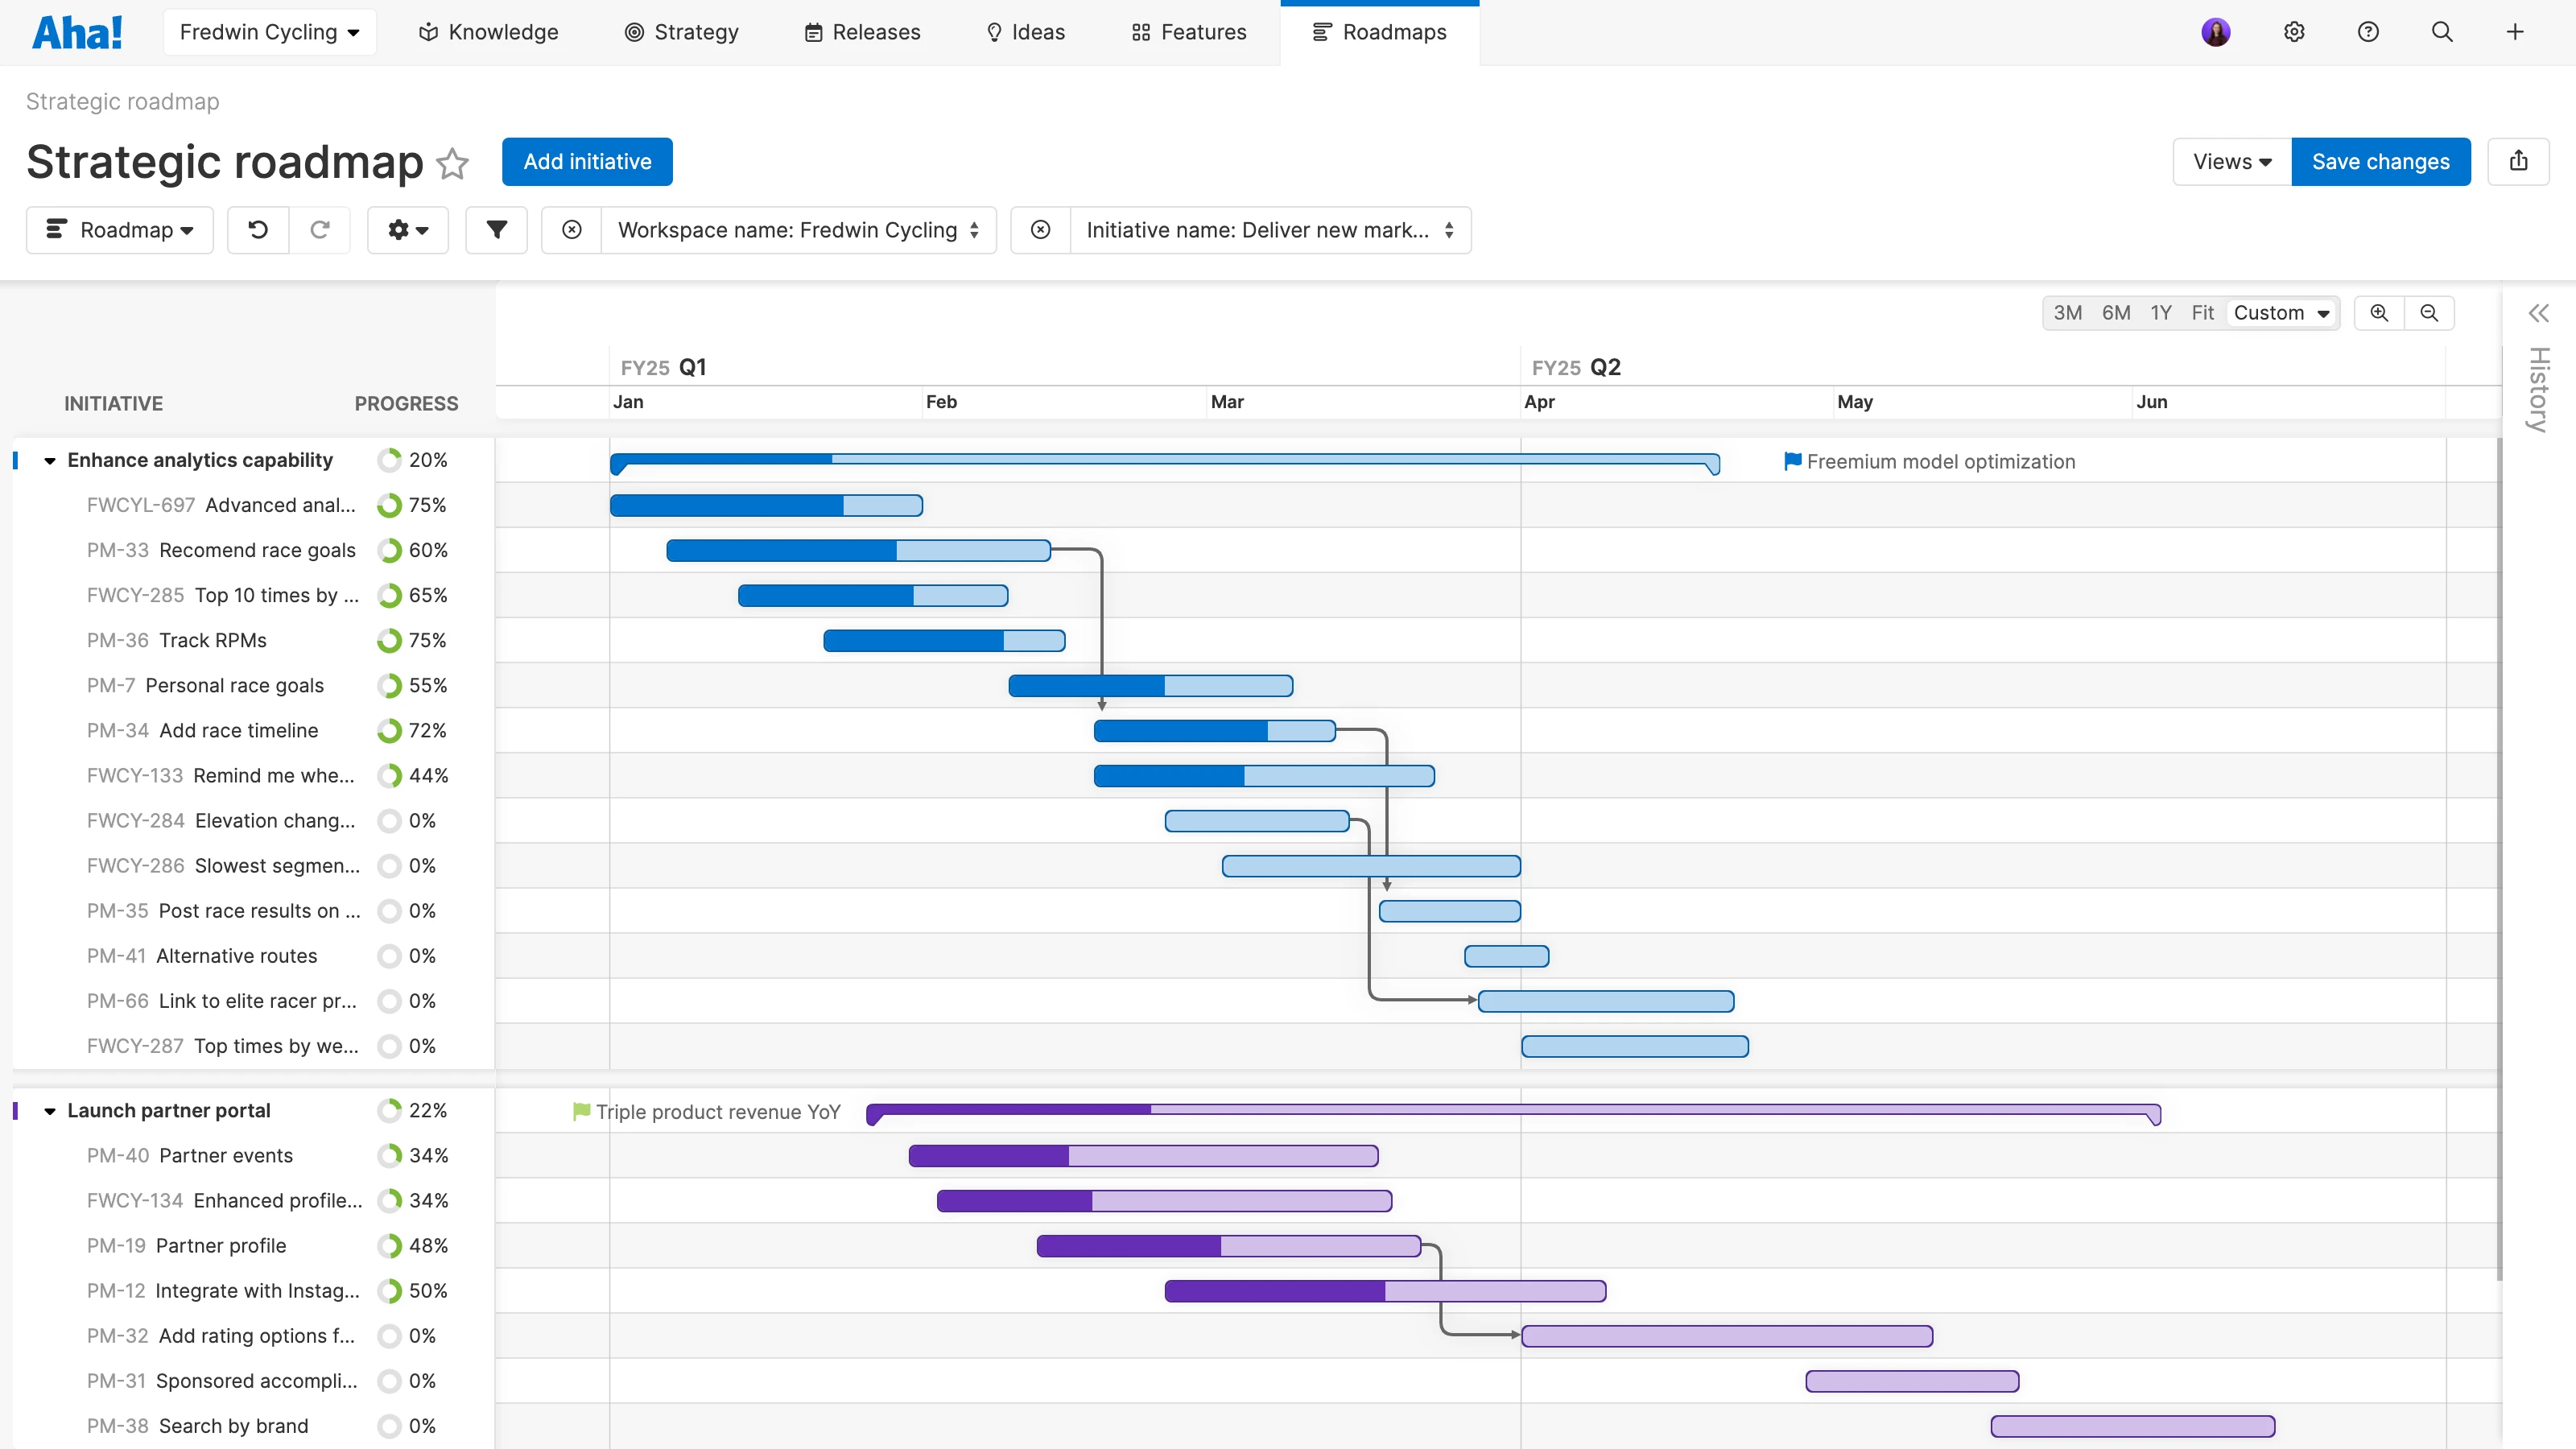The image size is (2576, 1449).
Task: Collapse the Enhance analytics capability initiative
Action: [50, 460]
